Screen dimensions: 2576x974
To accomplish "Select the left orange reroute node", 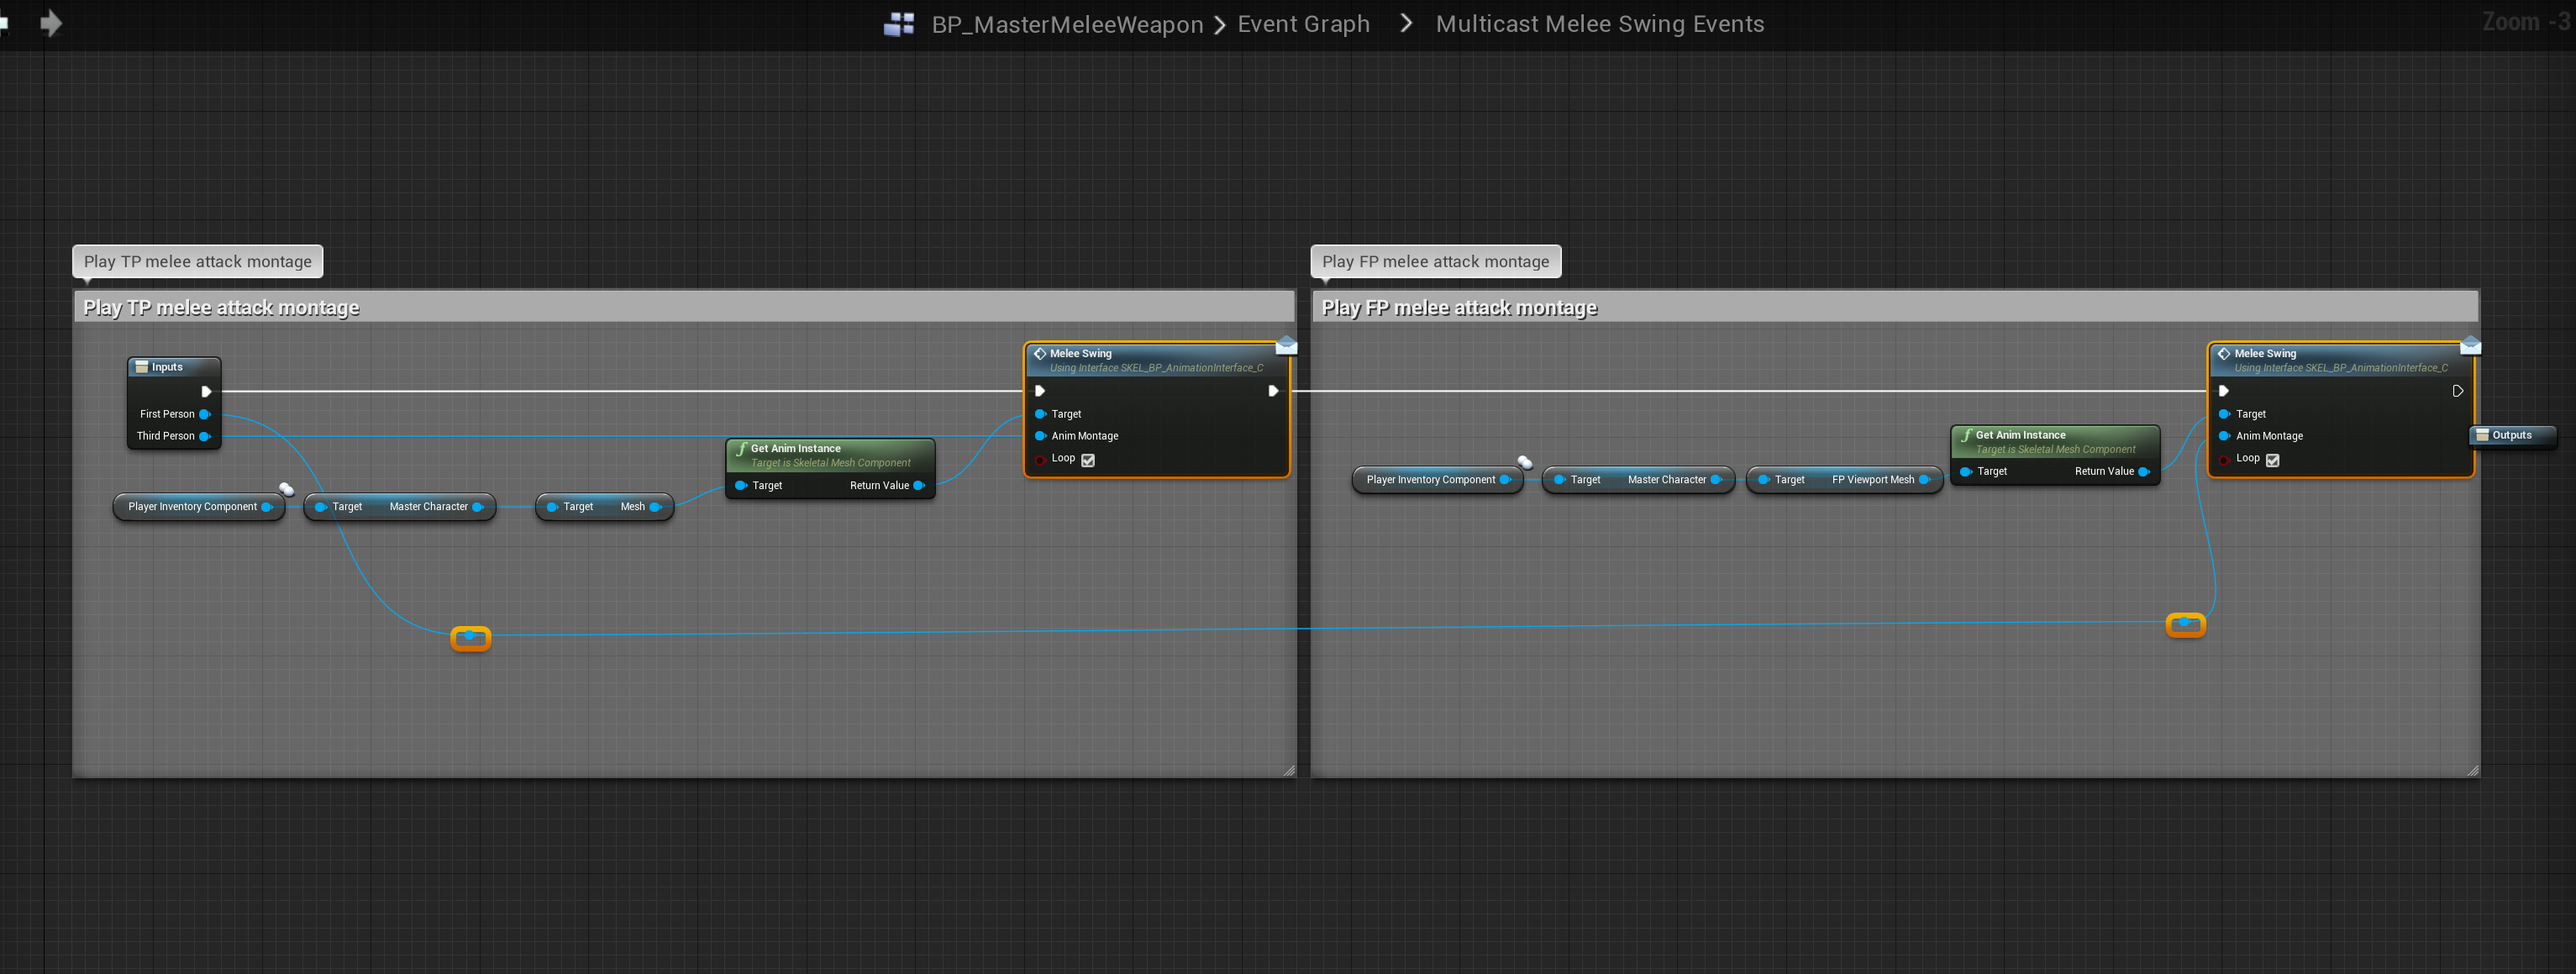I will click(x=470, y=638).
